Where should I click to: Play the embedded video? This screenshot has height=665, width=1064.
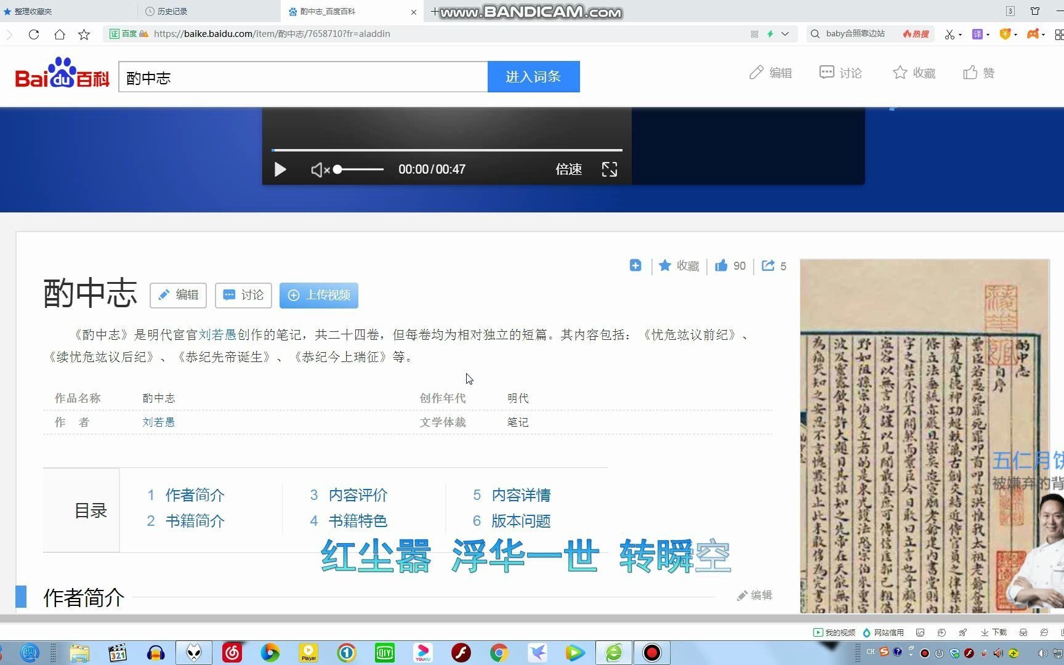click(280, 169)
